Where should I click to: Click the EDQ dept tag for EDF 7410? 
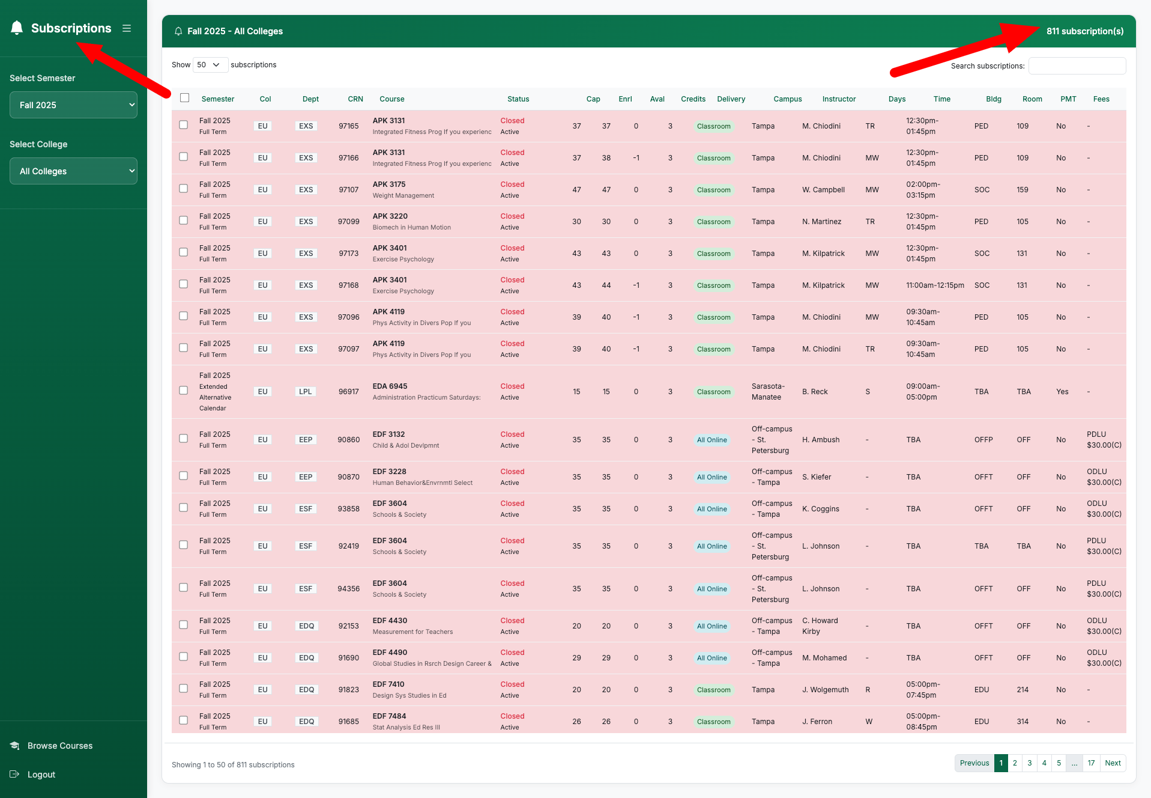coord(306,690)
